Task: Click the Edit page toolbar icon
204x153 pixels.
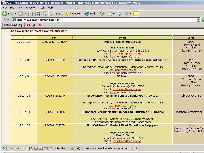Action: coord(126,14)
